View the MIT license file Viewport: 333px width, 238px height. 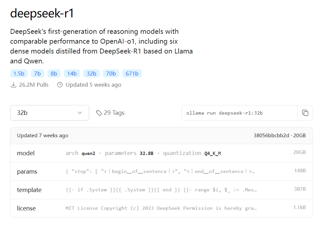(161, 208)
